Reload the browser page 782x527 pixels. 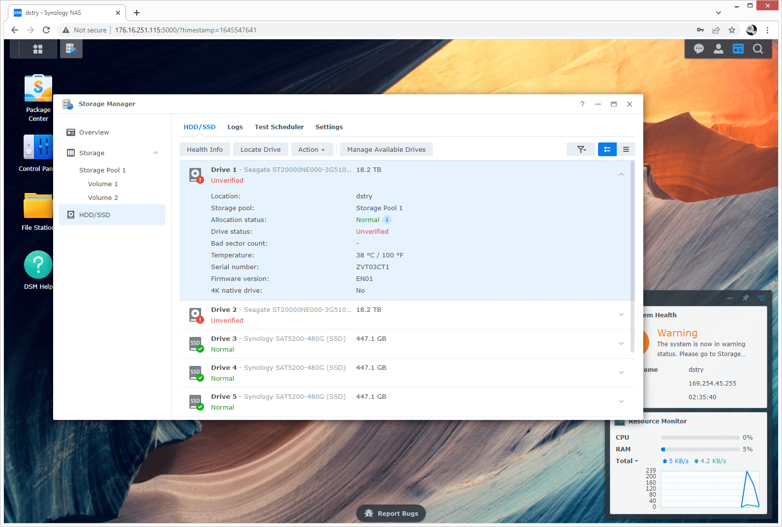point(46,30)
